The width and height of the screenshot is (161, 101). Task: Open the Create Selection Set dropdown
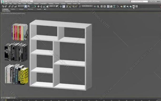click(x=87, y=6)
